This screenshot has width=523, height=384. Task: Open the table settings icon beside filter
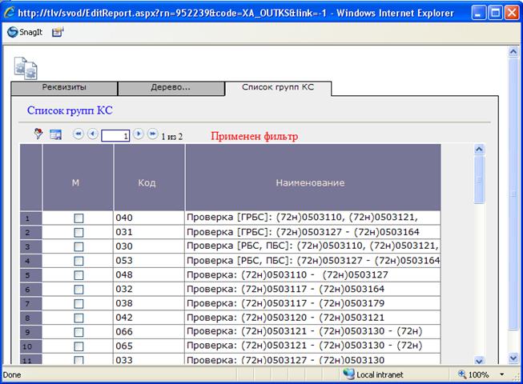point(55,135)
